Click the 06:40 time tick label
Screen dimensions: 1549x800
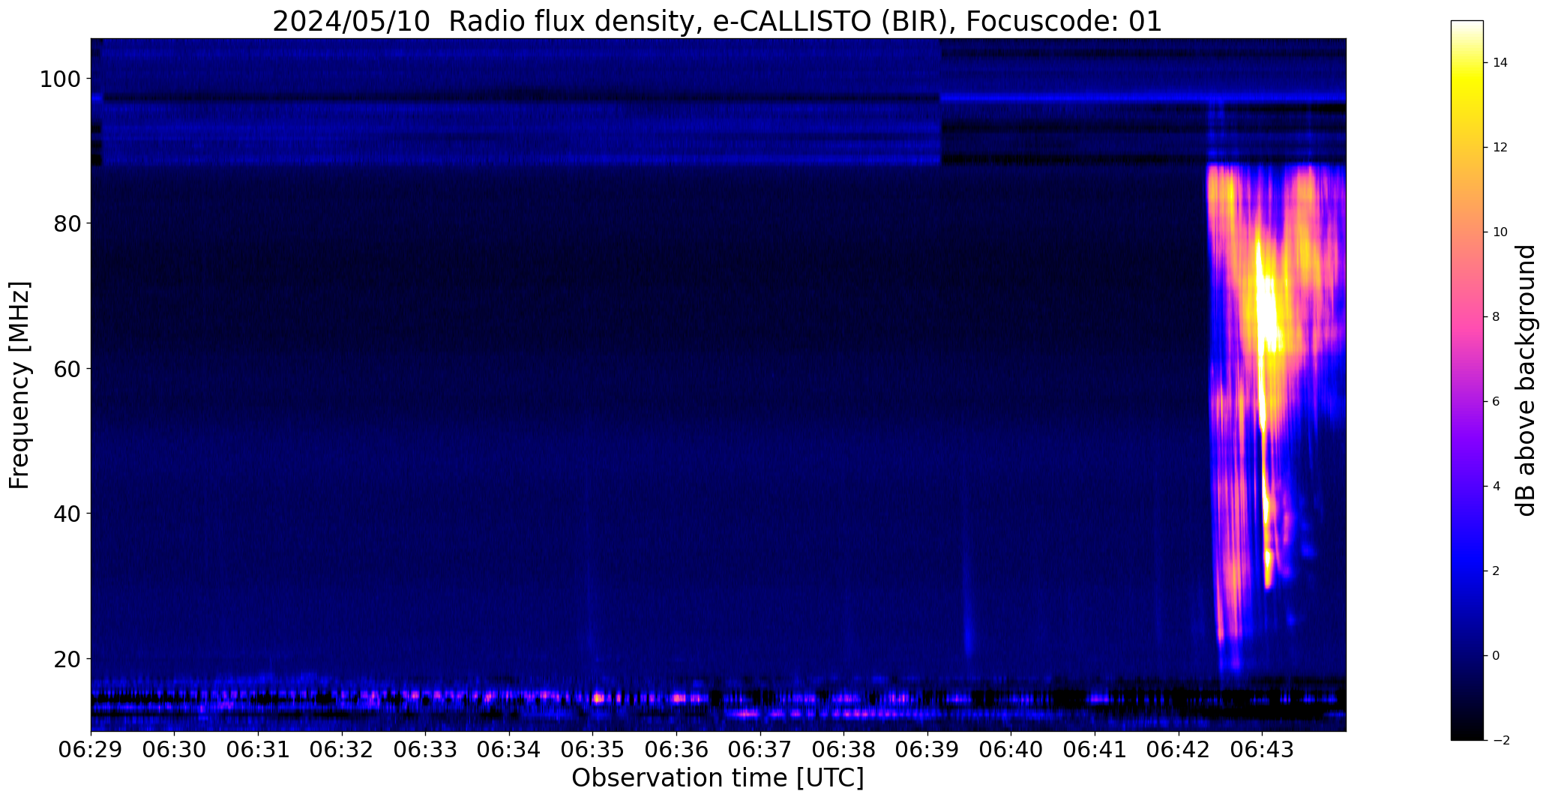tap(1011, 750)
